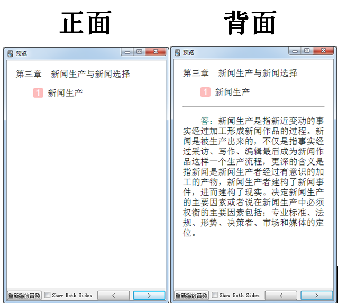Click the green '答' answer label
This screenshot has height=303, width=338.
click(x=205, y=121)
